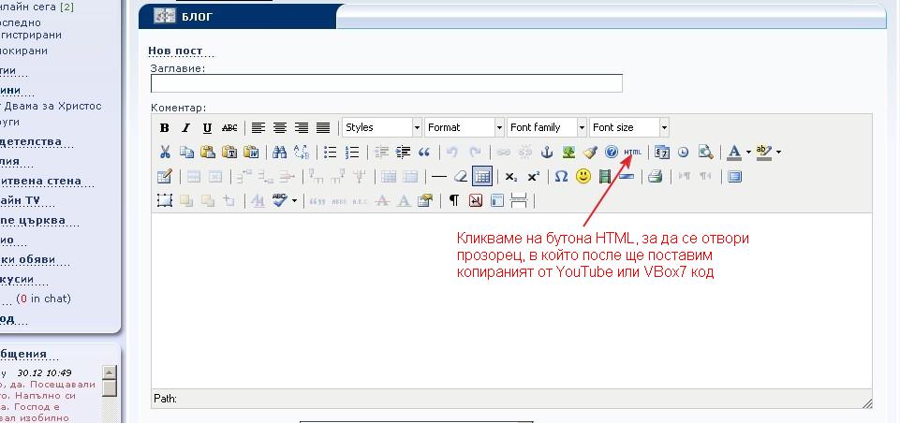Open the text color picker arrow
This screenshot has width=900, height=423.
748,152
